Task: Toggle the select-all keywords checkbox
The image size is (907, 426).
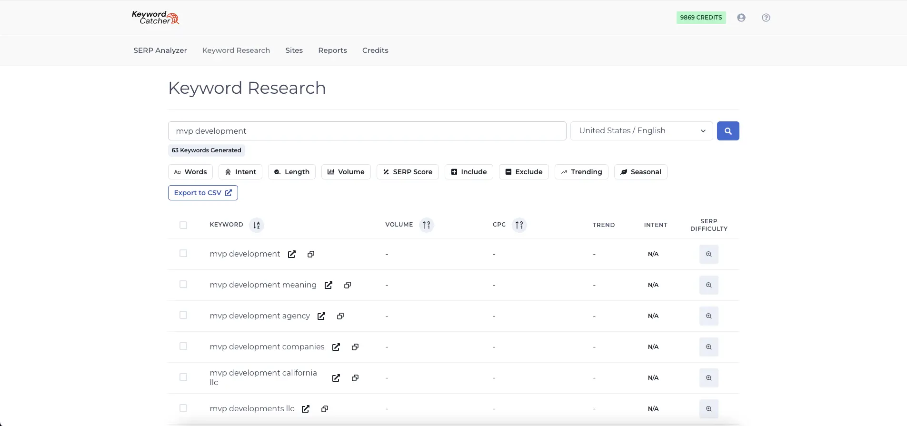Action: coord(183,225)
